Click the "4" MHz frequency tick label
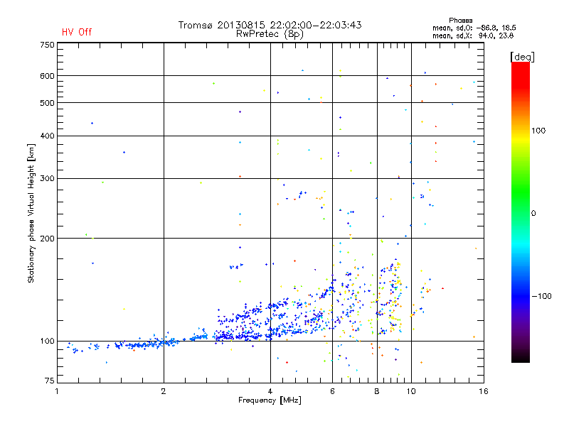Image resolution: width=569 pixels, height=426 pixels. click(x=270, y=391)
